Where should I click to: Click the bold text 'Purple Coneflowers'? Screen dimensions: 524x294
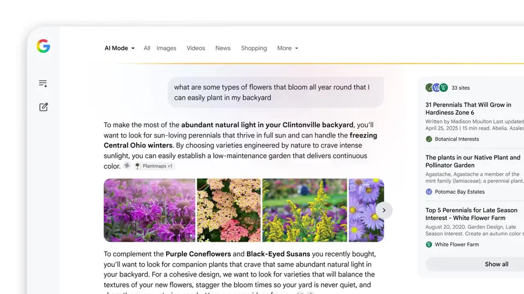[198, 254]
